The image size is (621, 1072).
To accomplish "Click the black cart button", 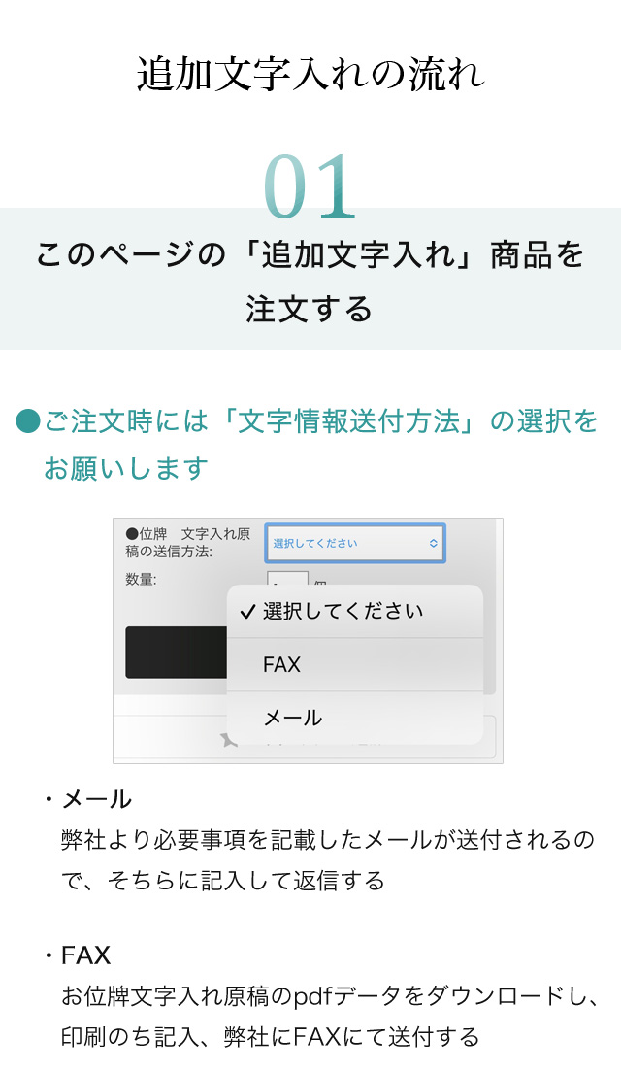I will [x=177, y=653].
